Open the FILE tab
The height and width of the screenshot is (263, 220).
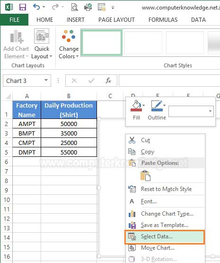(x=14, y=20)
